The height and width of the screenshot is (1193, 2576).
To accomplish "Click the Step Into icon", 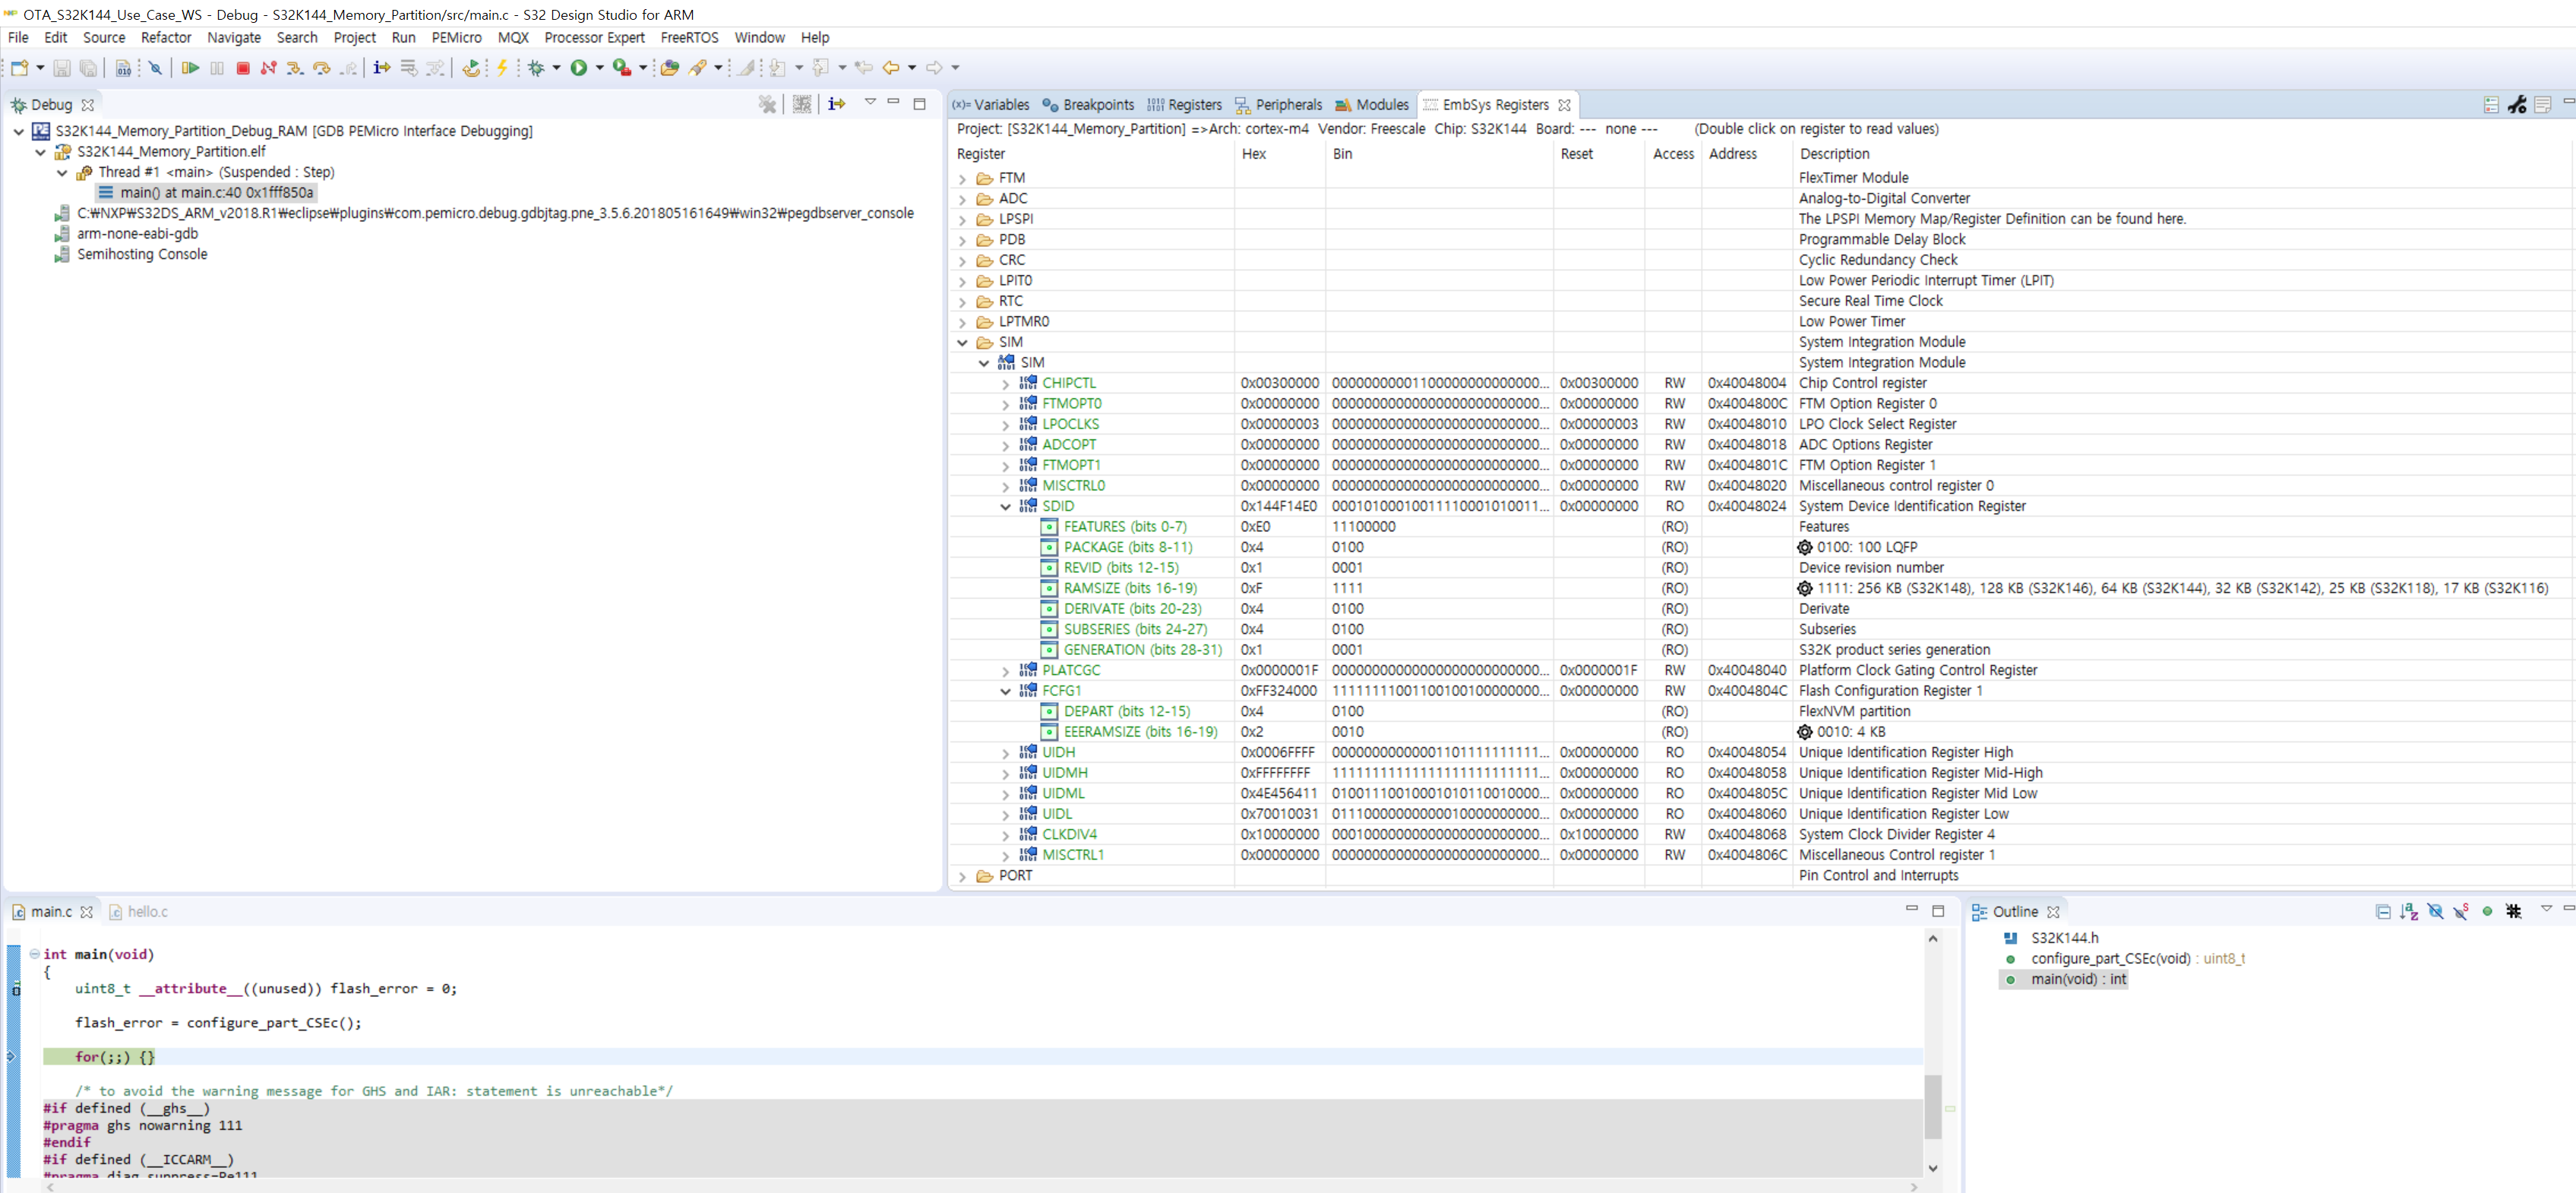I will pyautogui.click(x=295, y=68).
